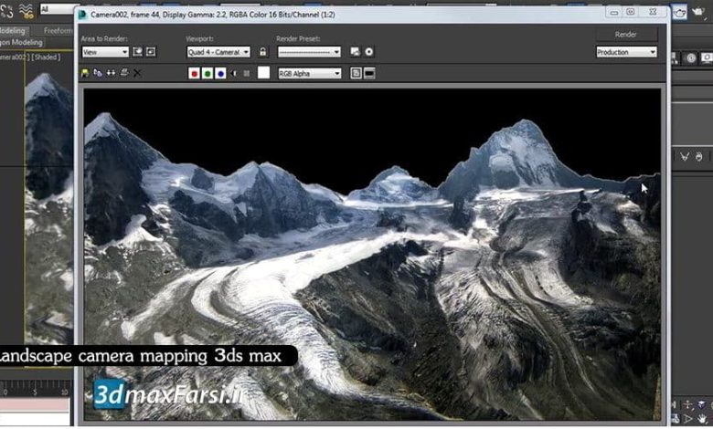Screen dimensions: 713x429
Task: Open the Area to Render dropdown
Action: point(105,52)
